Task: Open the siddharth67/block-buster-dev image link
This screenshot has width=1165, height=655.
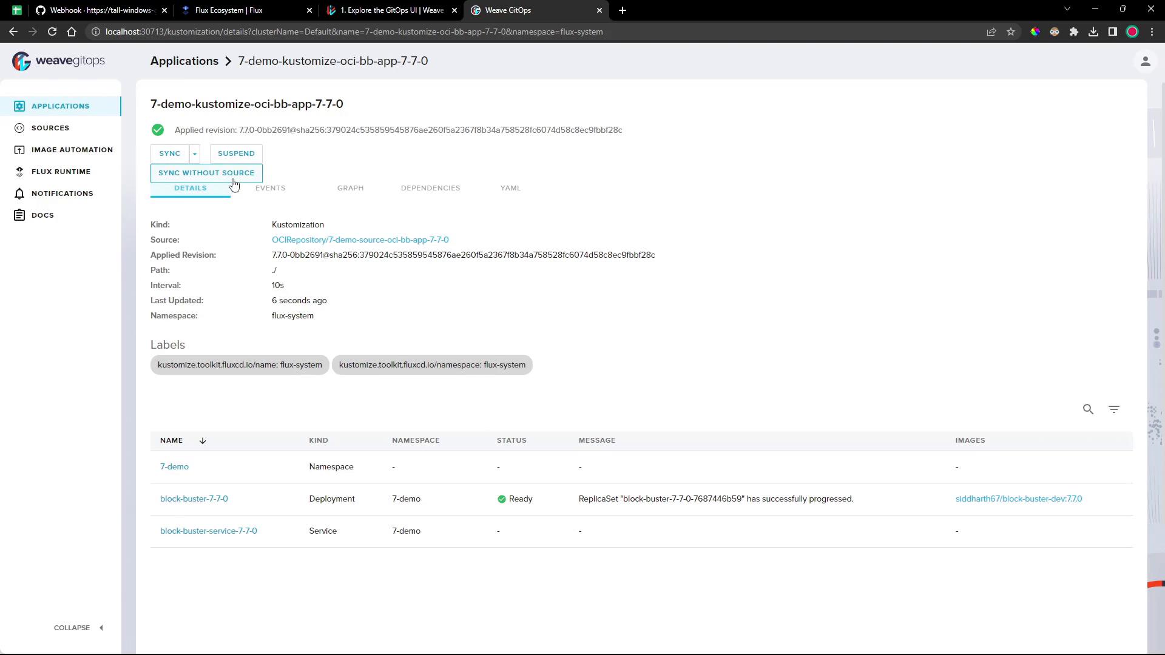Action: point(1019,499)
